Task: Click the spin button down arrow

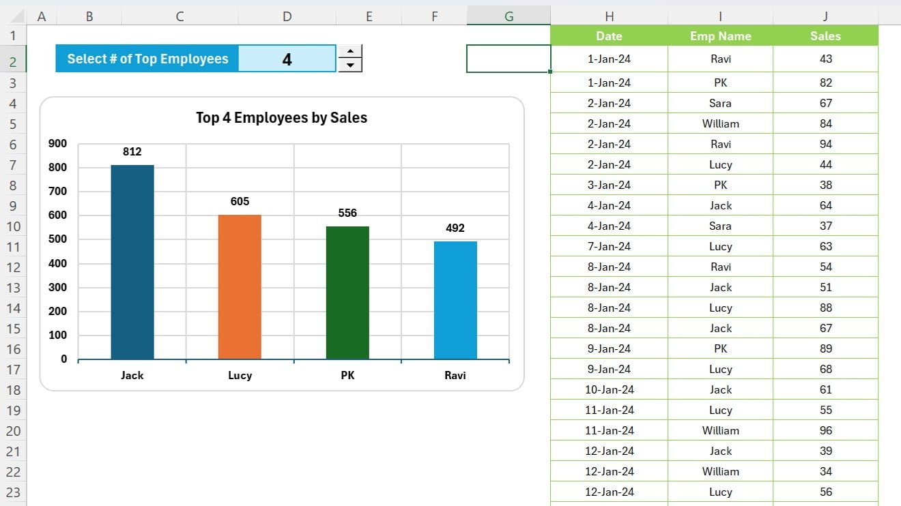Action: pos(350,65)
